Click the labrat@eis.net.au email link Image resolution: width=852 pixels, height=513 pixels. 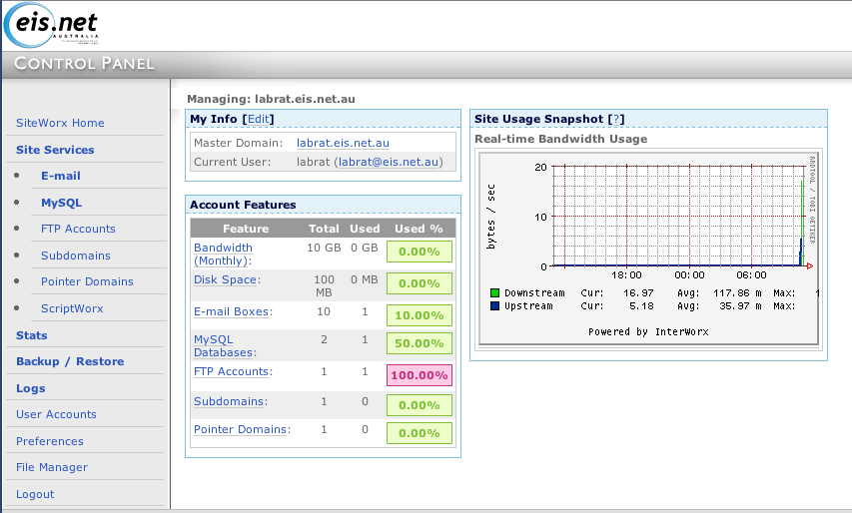387,161
